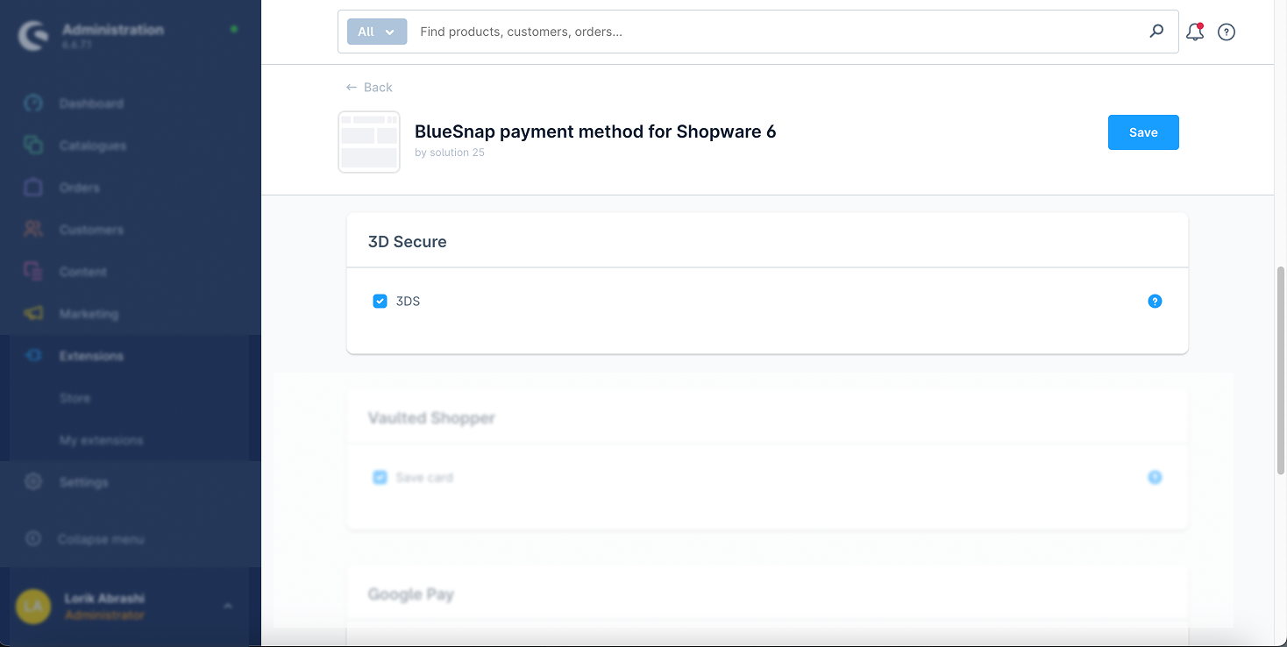Go to My extensions submenu
Screen dimensions: 1287x647
(x=101, y=440)
